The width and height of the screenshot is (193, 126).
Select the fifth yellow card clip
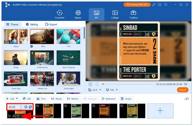(132, 111)
